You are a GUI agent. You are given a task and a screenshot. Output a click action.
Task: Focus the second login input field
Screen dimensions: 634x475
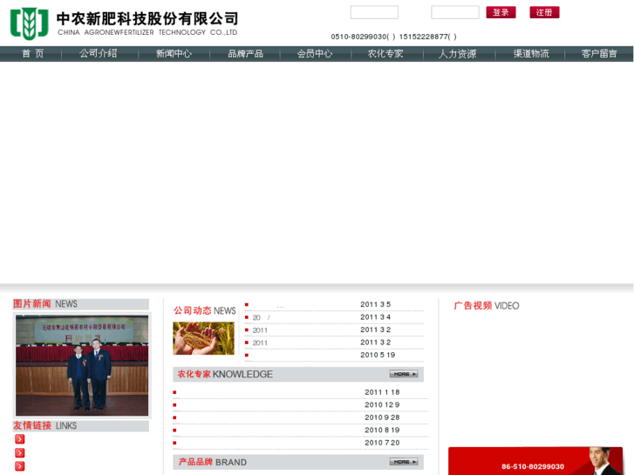(455, 12)
